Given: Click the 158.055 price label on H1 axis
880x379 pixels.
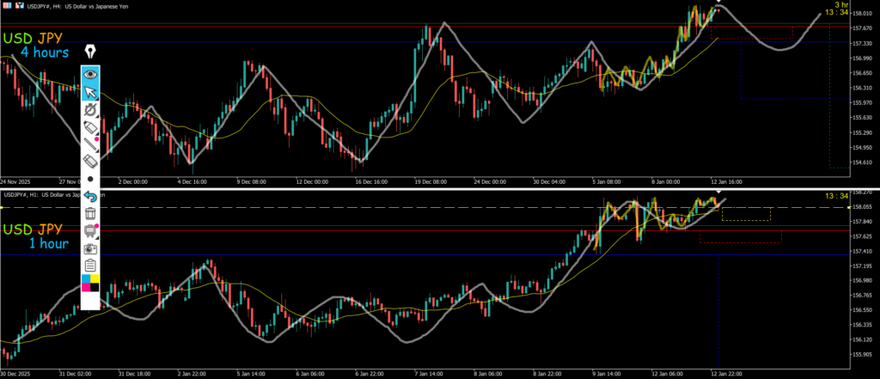Looking at the screenshot, I should pyautogui.click(x=862, y=207).
